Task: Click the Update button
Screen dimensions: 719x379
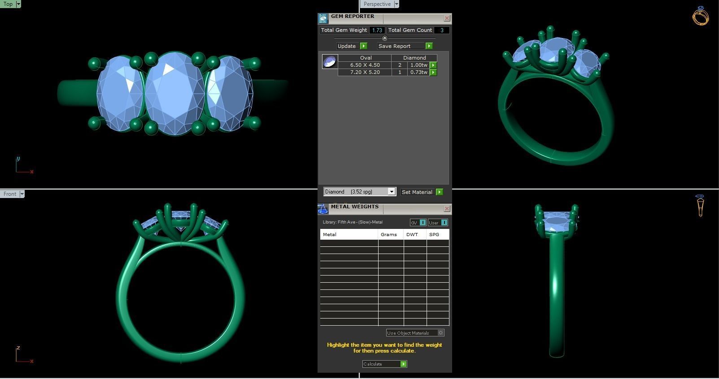Action: tap(352, 46)
